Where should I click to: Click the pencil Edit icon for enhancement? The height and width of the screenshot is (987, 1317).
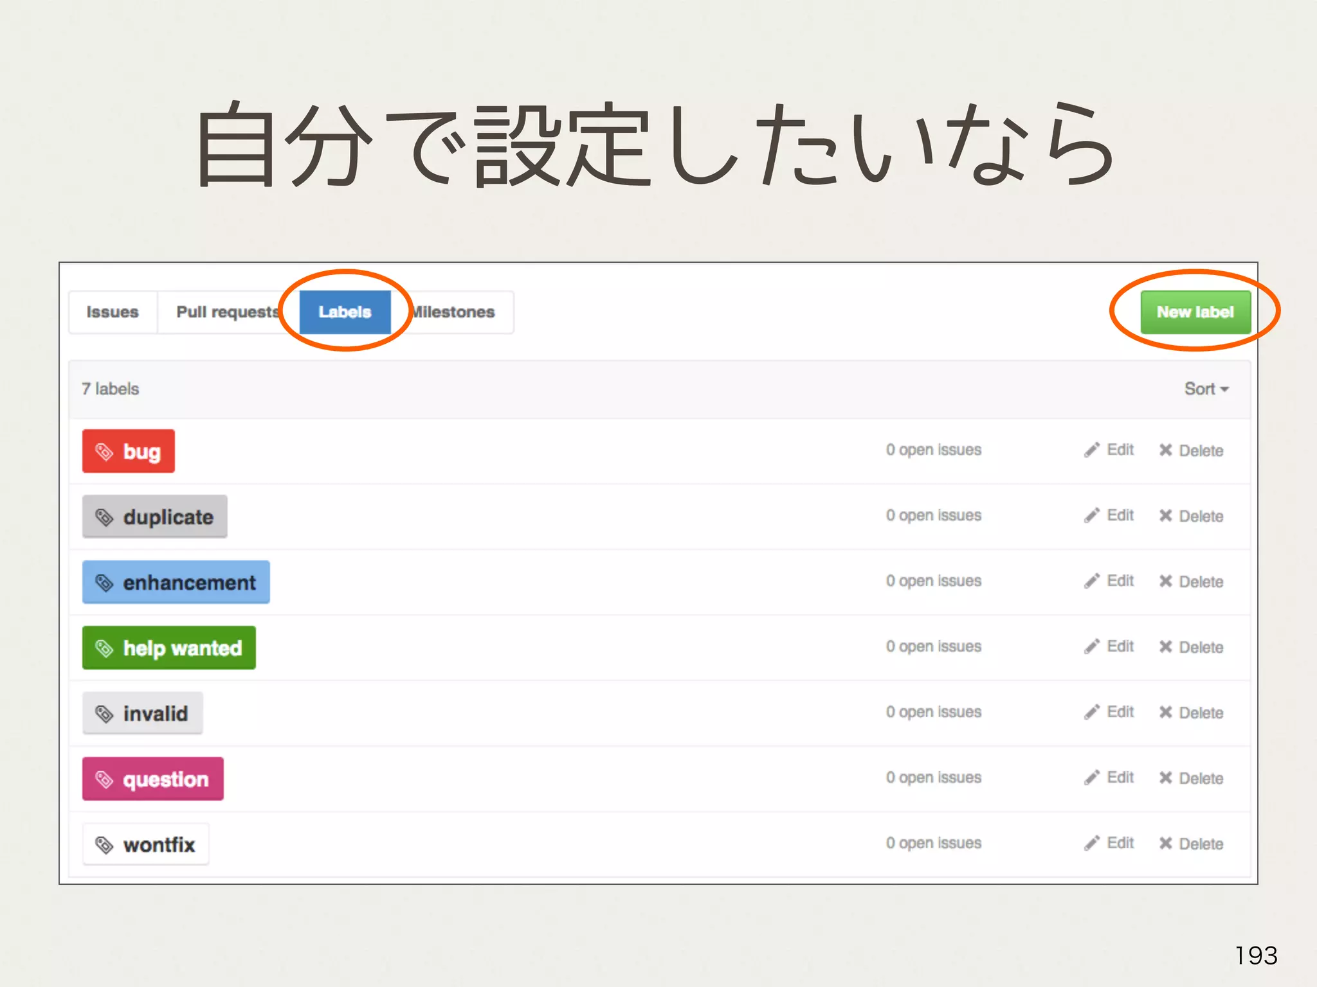(x=1091, y=582)
